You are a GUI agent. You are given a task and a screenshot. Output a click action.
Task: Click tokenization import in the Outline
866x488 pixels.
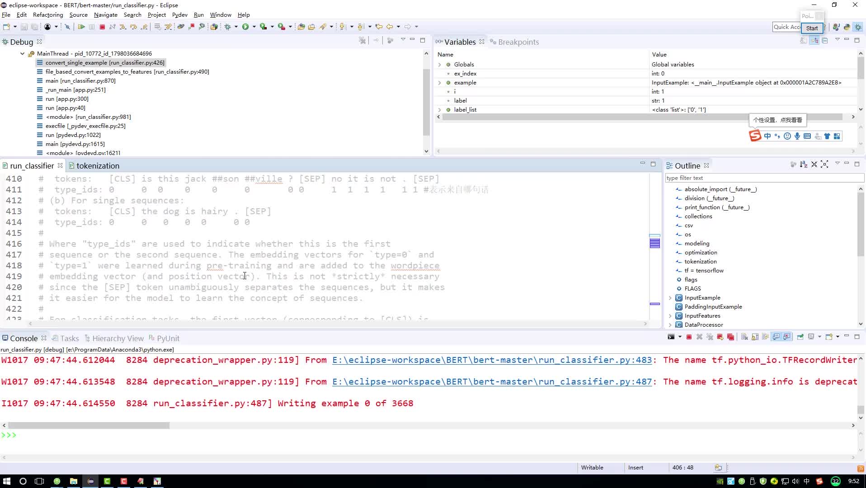click(700, 262)
